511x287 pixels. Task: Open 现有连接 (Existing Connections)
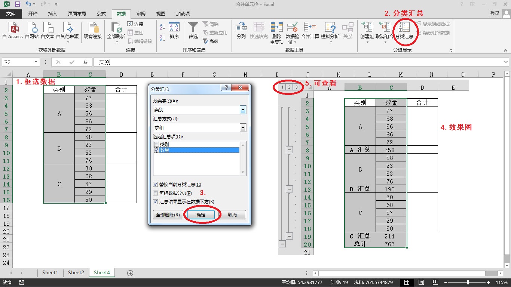pos(92,30)
